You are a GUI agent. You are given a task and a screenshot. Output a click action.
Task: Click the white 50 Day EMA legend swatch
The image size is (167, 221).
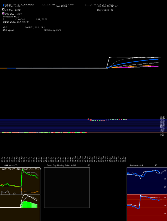pyautogui.click(x=3, y=9)
